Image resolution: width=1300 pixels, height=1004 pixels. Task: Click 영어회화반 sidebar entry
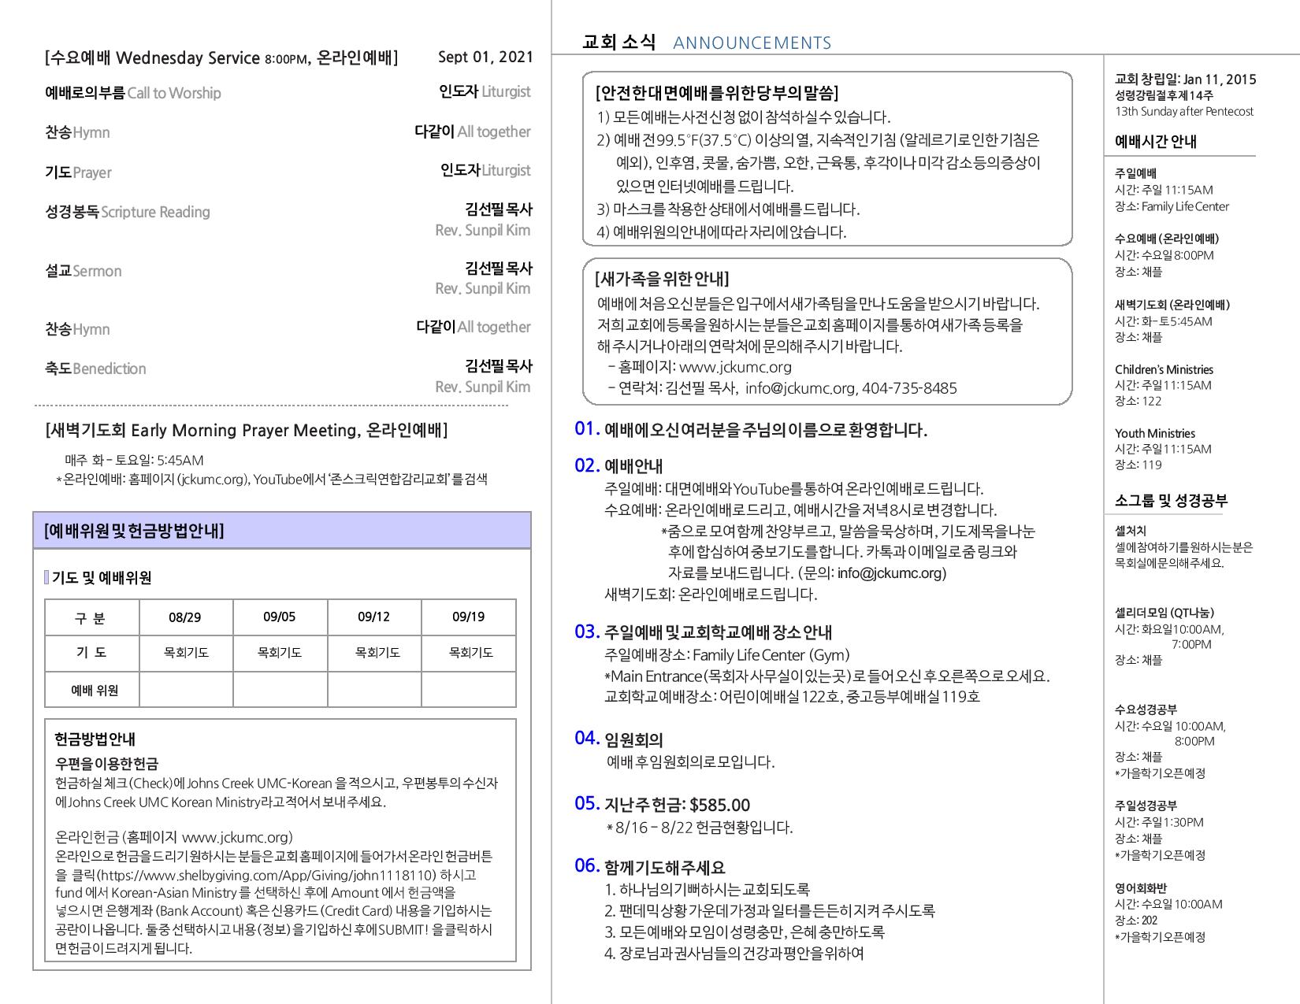coord(1141,888)
